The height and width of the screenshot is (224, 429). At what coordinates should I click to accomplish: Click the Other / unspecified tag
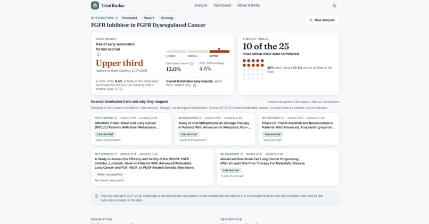tap(110, 175)
